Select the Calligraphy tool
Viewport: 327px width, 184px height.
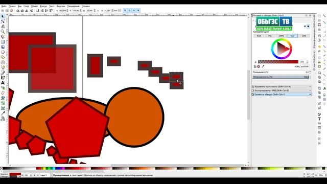[3, 78]
